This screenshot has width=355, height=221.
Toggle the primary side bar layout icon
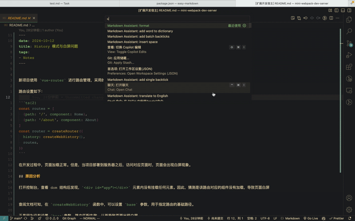click(x=336, y=10)
